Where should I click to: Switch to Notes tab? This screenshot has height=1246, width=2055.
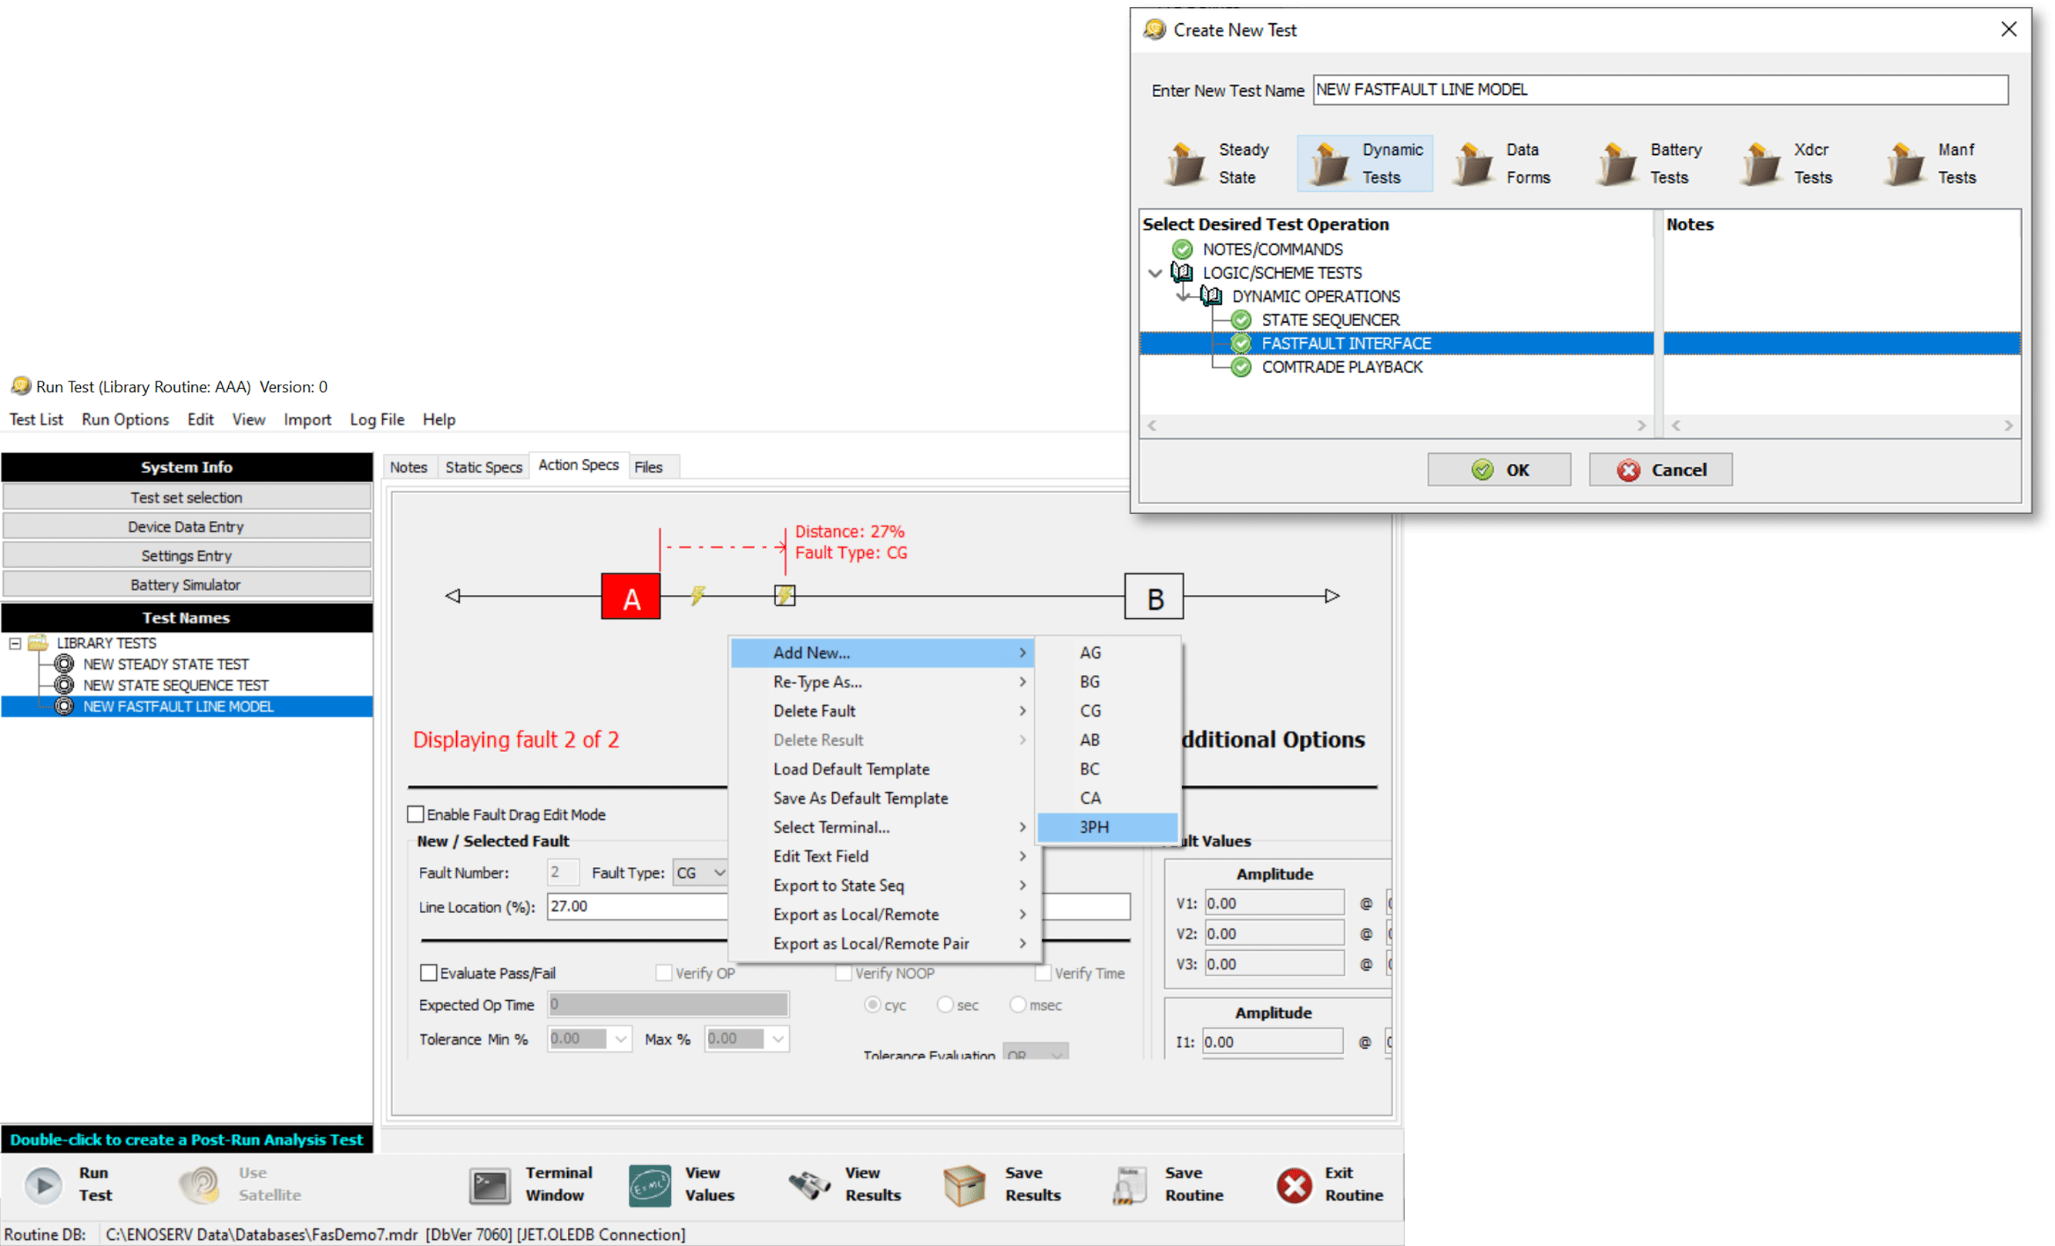(x=408, y=467)
